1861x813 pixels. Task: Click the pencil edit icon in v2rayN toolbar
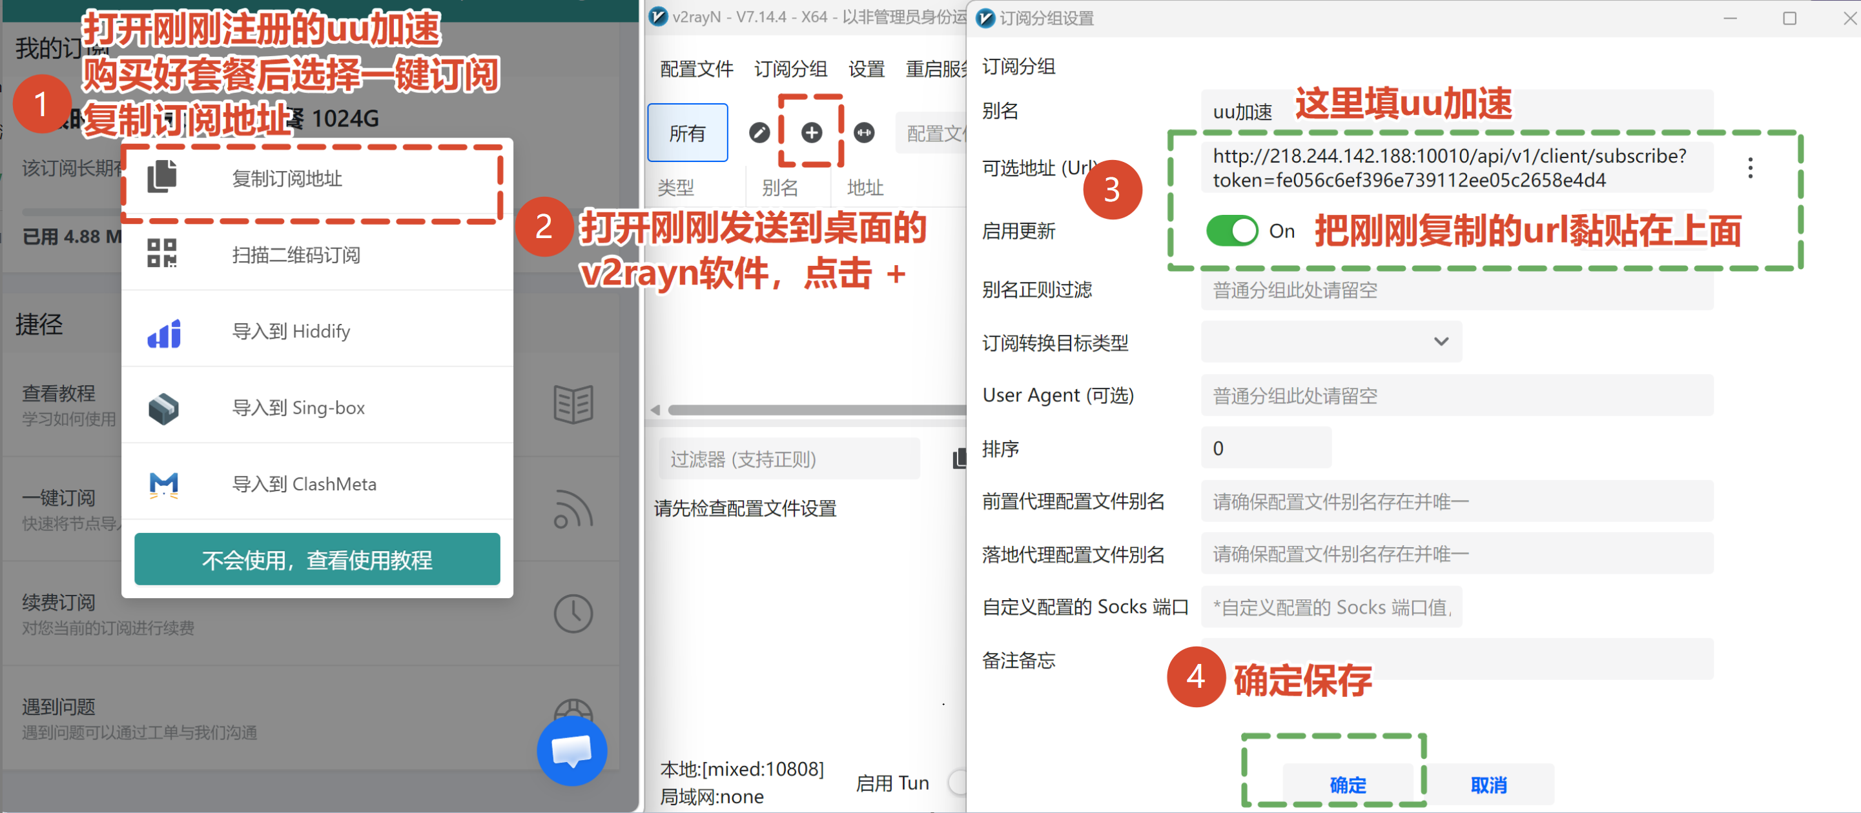point(759,133)
